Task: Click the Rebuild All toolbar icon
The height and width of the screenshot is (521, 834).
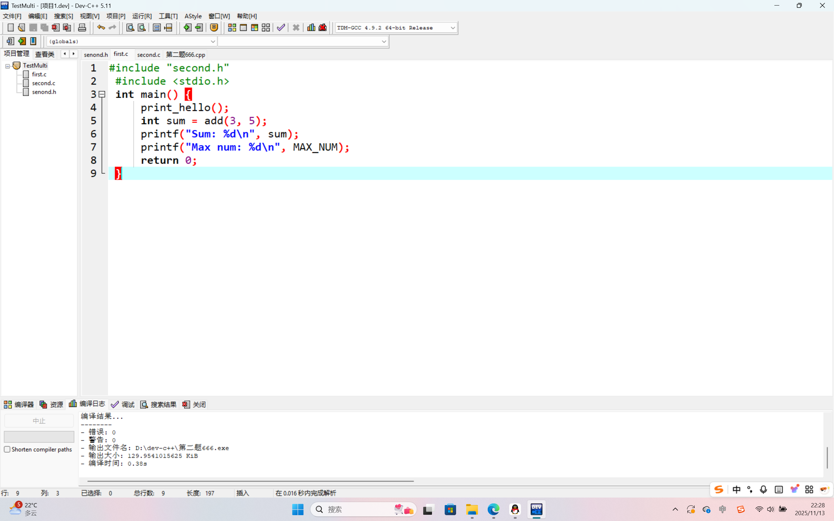Action: [266, 28]
